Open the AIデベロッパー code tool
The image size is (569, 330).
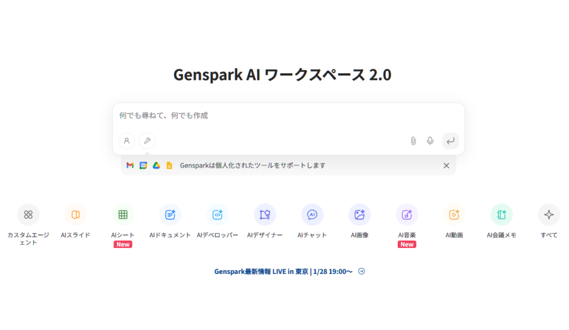pos(217,215)
